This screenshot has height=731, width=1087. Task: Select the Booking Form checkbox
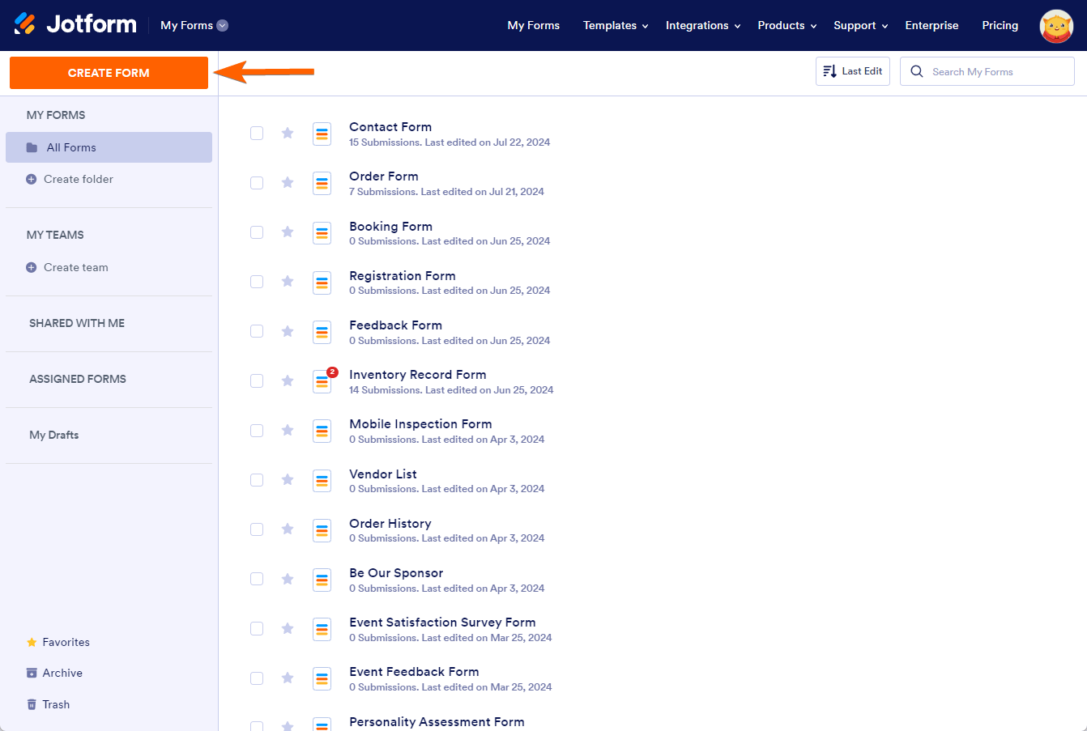[x=257, y=232]
